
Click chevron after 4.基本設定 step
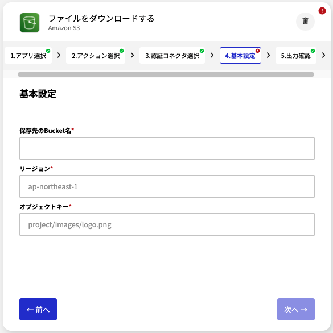coord(268,56)
